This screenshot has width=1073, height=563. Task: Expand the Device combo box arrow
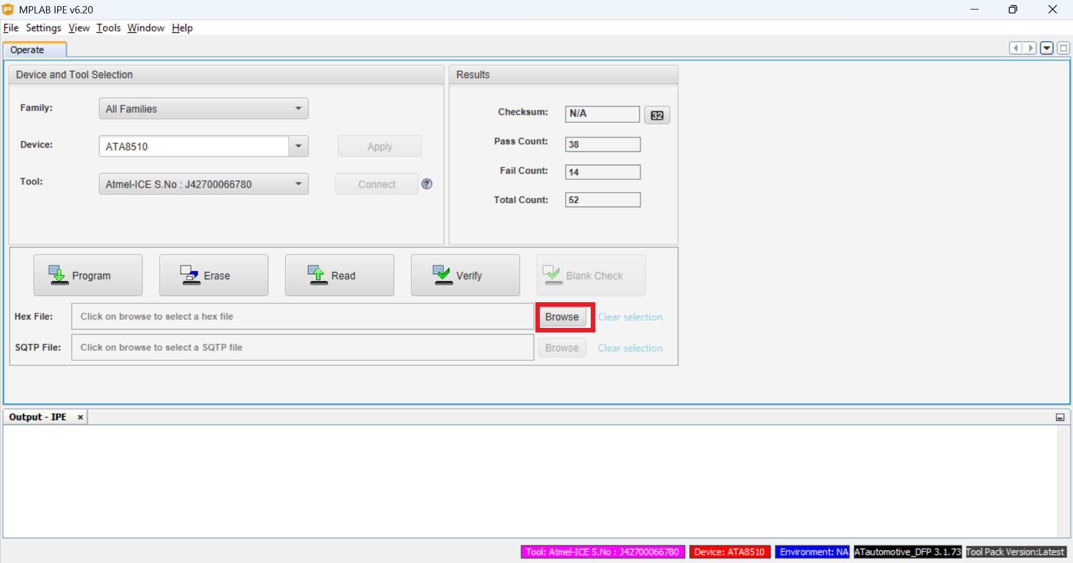pos(298,146)
